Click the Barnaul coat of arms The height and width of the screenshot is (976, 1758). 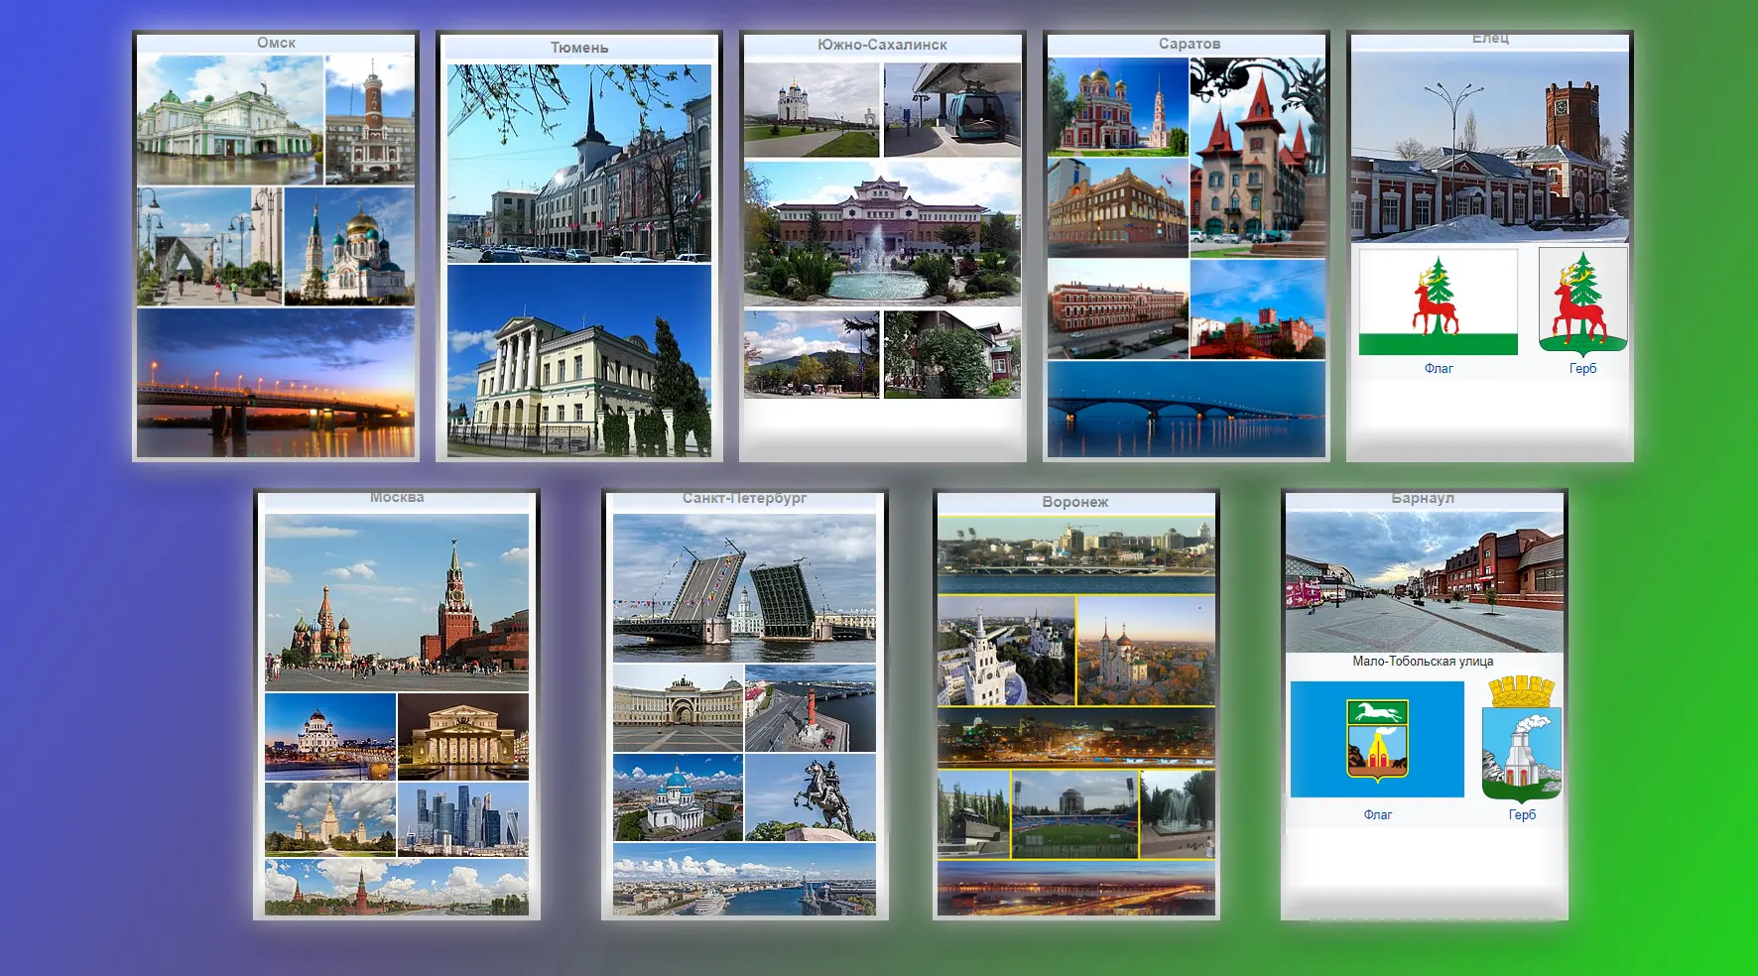(1521, 739)
